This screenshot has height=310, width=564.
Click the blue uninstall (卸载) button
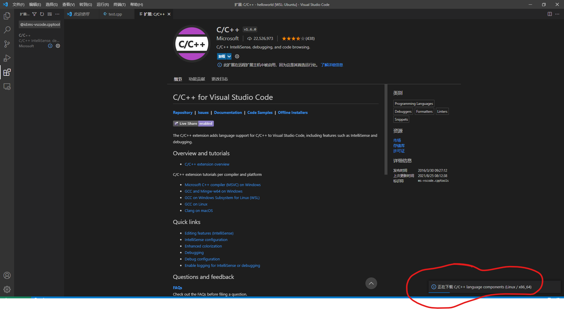[x=222, y=56]
